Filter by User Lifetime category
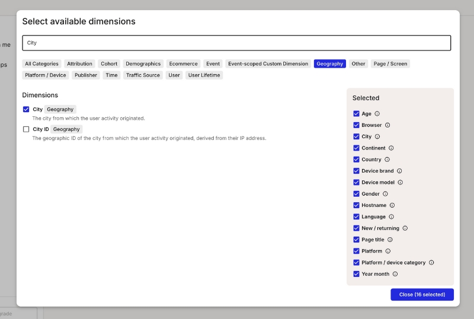 [204, 75]
